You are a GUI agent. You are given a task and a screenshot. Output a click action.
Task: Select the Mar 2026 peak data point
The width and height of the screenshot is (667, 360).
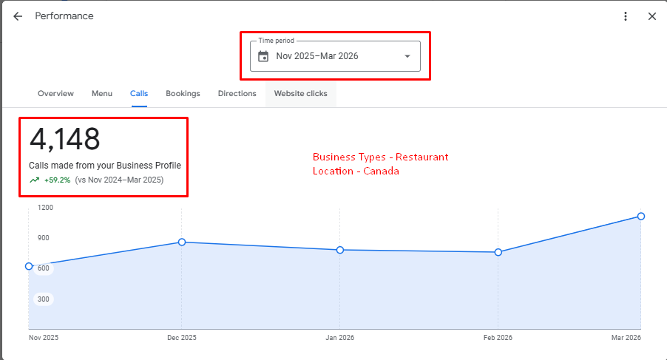(x=641, y=216)
